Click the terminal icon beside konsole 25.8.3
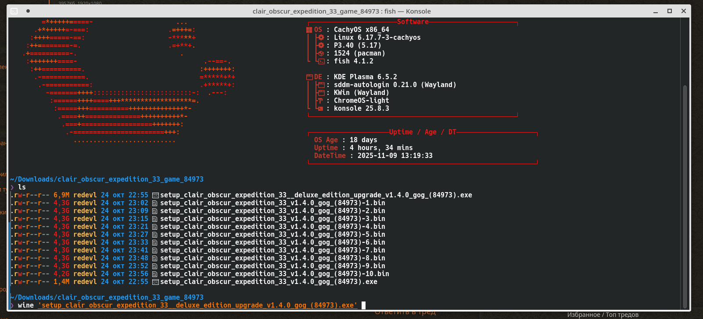Screen dimensions: 703x319 (x=321, y=109)
